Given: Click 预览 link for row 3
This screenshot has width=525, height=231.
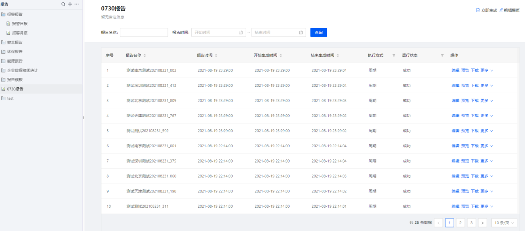Looking at the screenshot, I should coord(465,101).
